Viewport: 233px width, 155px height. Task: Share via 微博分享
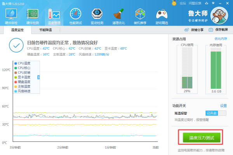click(194, 30)
